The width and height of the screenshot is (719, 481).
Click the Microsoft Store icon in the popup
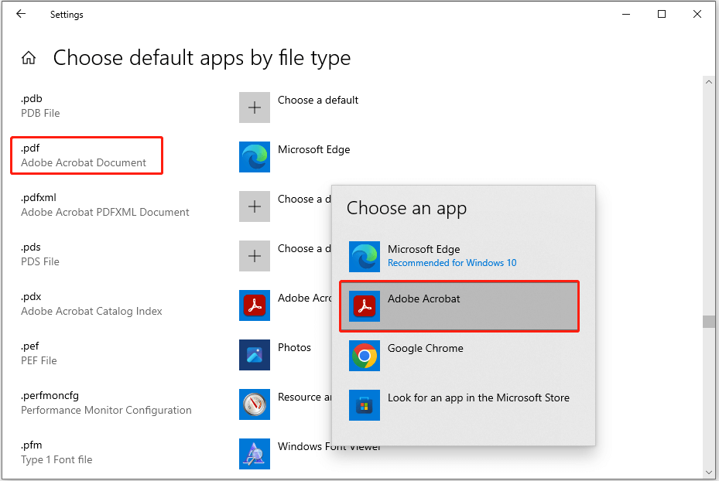click(x=365, y=405)
